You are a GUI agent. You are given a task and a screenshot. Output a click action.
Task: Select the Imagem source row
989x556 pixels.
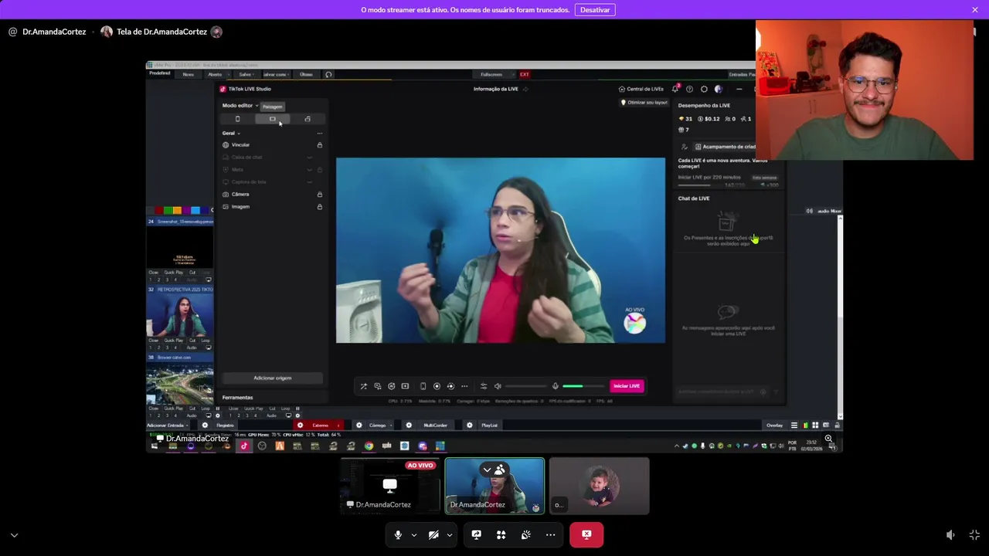coord(272,206)
